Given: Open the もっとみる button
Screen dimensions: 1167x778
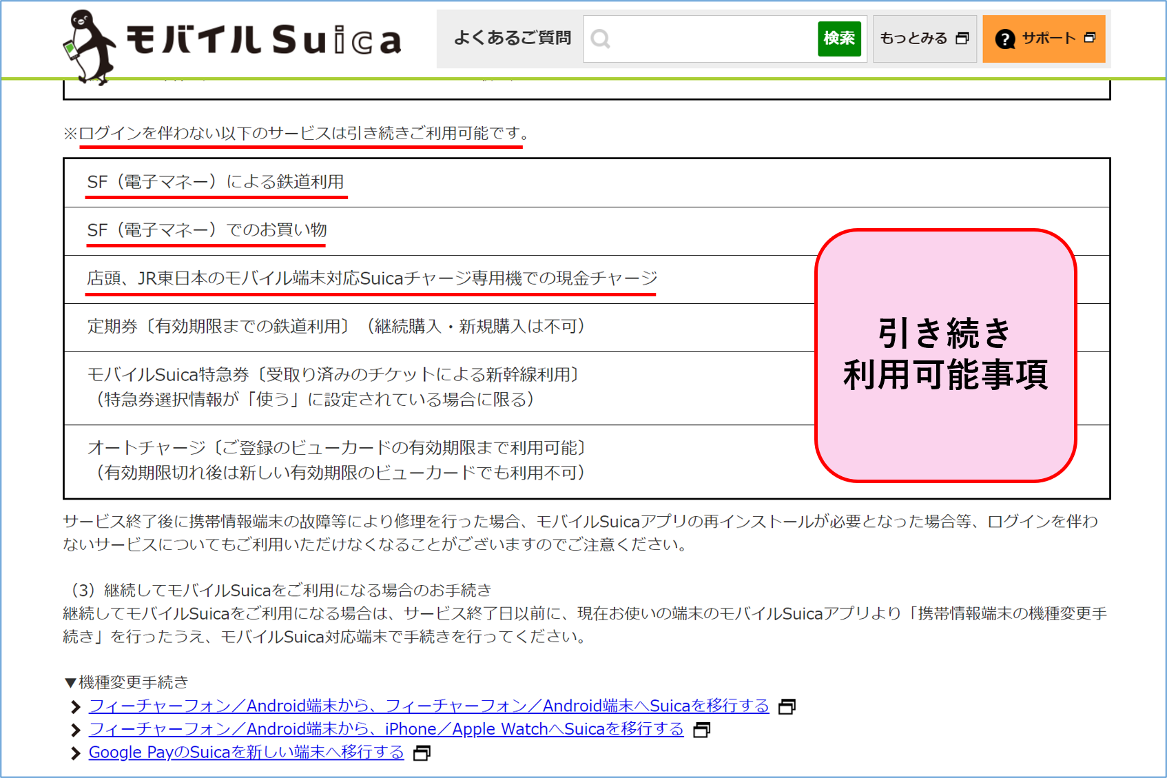Looking at the screenshot, I should (925, 39).
